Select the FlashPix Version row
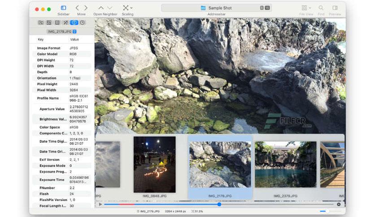 click(x=62, y=200)
